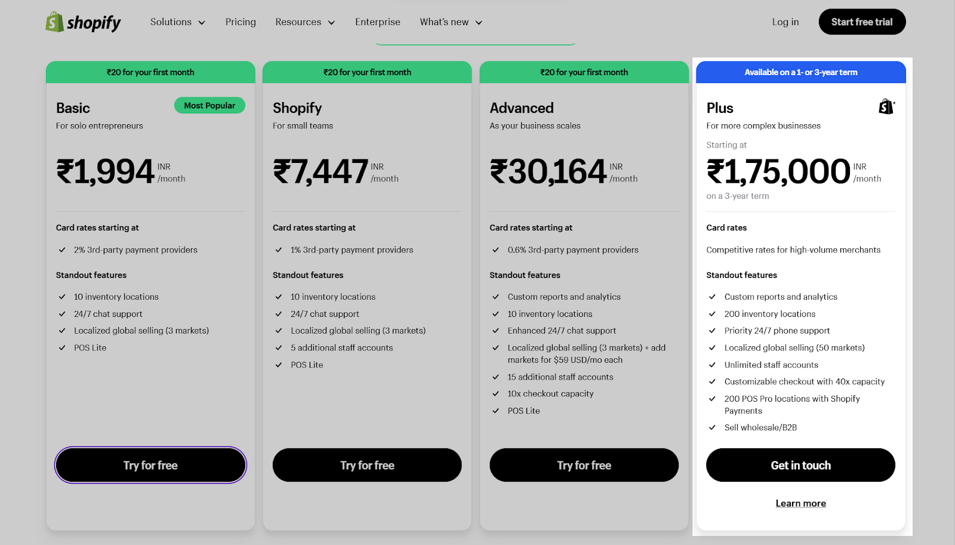Click the checkmark next to Sell wholesale/B2B
The image size is (955, 545).
[712, 427]
